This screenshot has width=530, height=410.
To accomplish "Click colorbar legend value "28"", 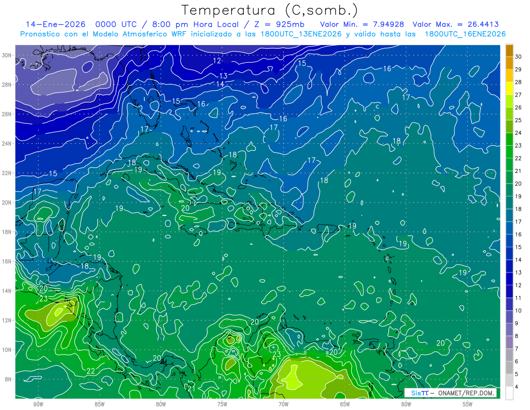I will tap(519, 82).
